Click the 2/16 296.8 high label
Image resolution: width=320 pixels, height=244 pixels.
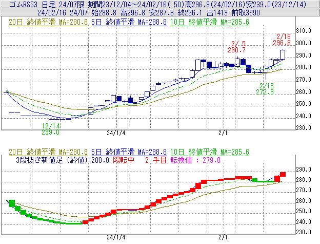[x=282, y=40]
